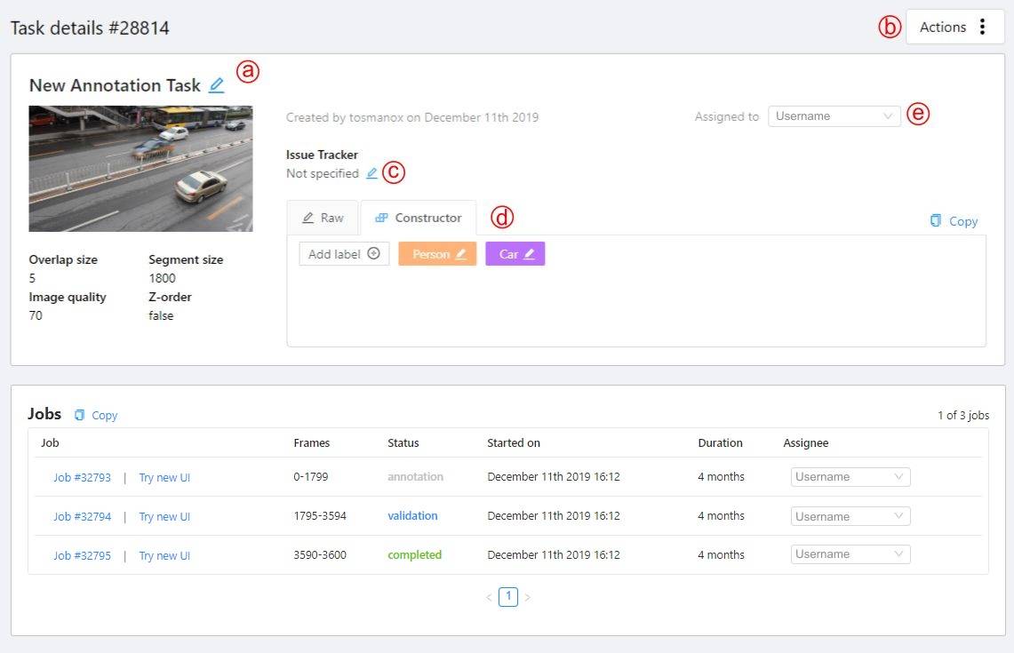Open Job #32795 link
The image size is (1014, 653).
click(82, 555)
